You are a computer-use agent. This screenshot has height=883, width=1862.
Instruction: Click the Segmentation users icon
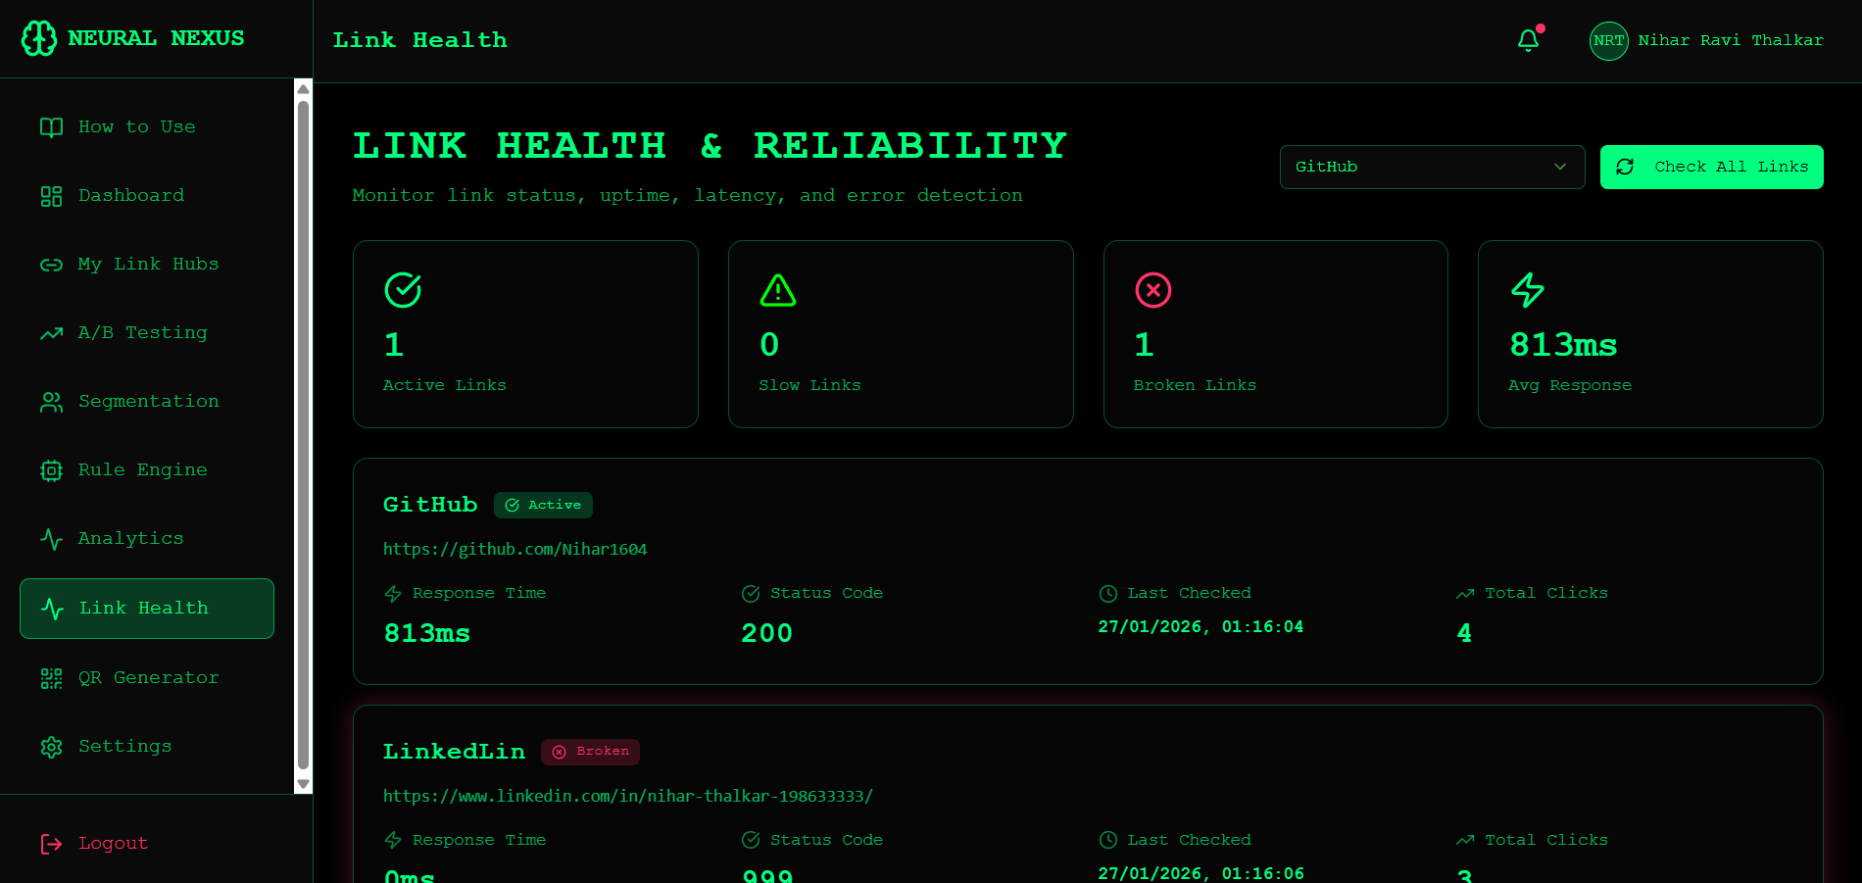(51, 402)
